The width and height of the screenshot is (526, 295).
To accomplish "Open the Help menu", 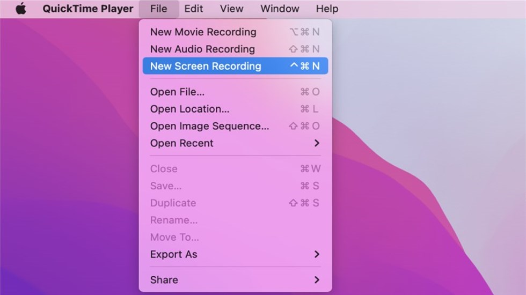I will 327,9.
